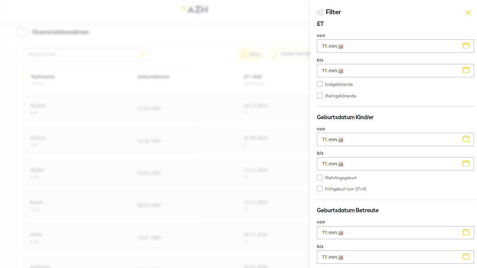The width and height of the screenshot is (477, 268).
Task: Open calendar for ET von date
Action: (x=466, y=46)
